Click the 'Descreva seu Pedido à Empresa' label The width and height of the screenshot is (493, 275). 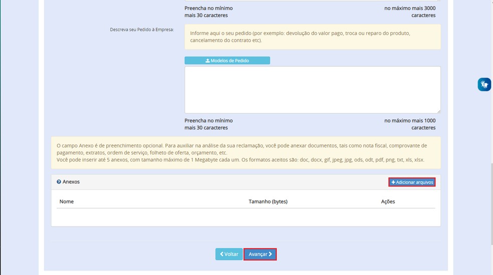point(142,29)
